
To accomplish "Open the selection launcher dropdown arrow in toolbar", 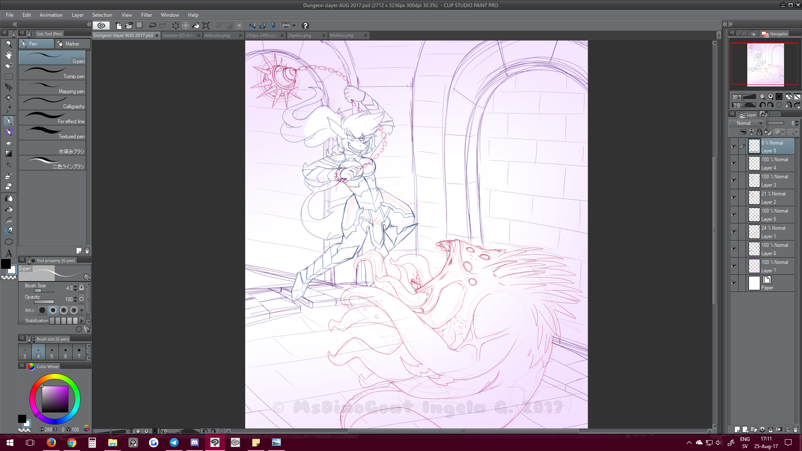I will click(x=294, y=26).
